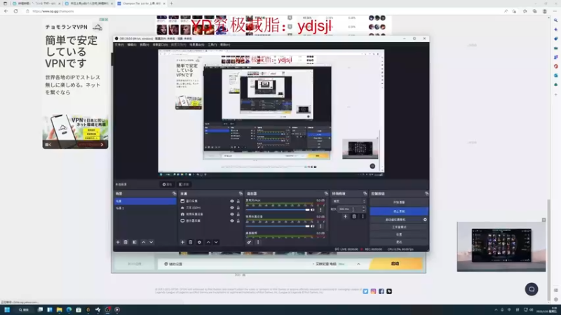The height and width of the screenshot is (315, 561).
Task: Mute the first audio mixer channel speaker icon
Action: tap(313, 209)
